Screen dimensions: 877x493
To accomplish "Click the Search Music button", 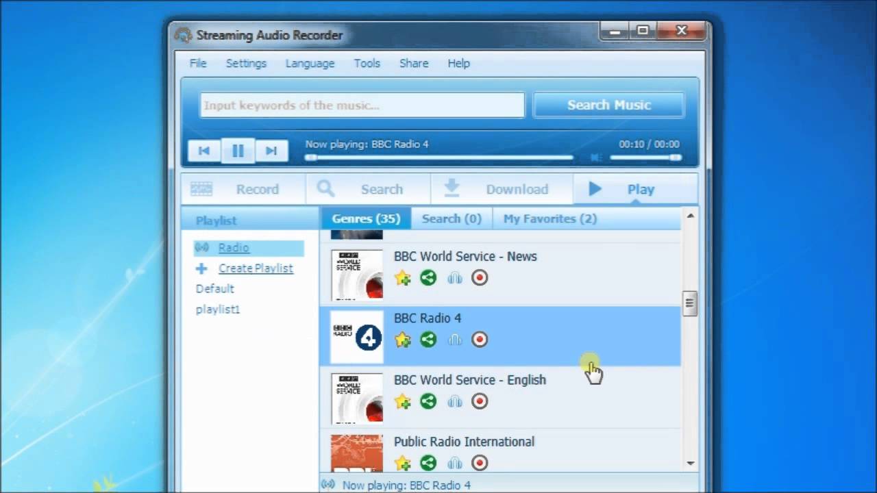I will (x=608, y=105).
